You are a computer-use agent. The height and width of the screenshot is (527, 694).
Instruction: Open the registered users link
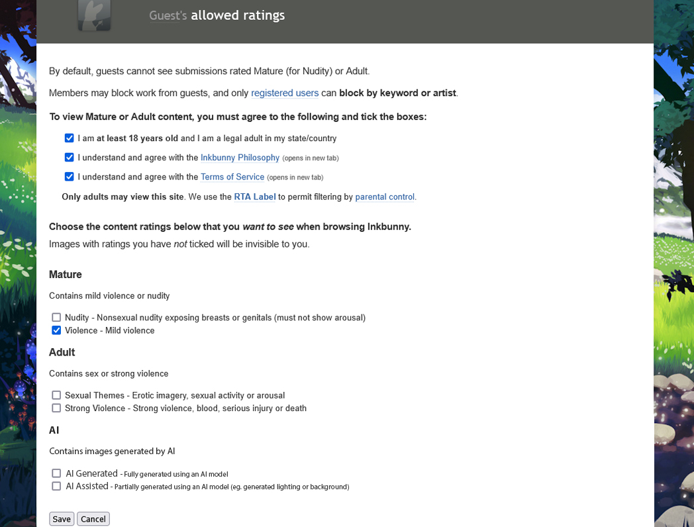[285, 93]
